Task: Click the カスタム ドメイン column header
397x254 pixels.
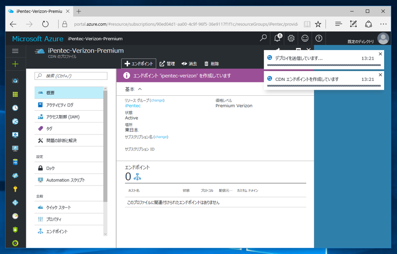Action: (247, 190)
